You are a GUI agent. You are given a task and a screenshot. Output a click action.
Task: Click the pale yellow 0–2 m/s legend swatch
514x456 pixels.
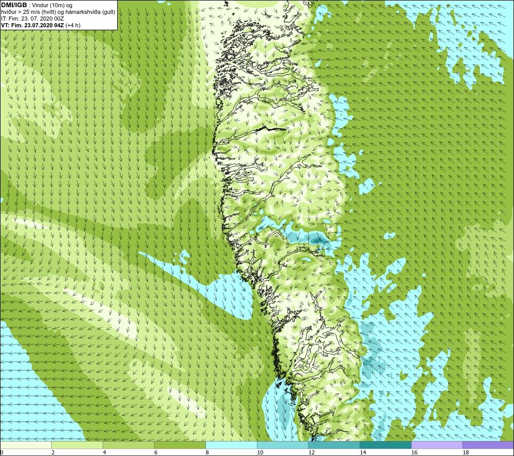click(x=26, y=445)
